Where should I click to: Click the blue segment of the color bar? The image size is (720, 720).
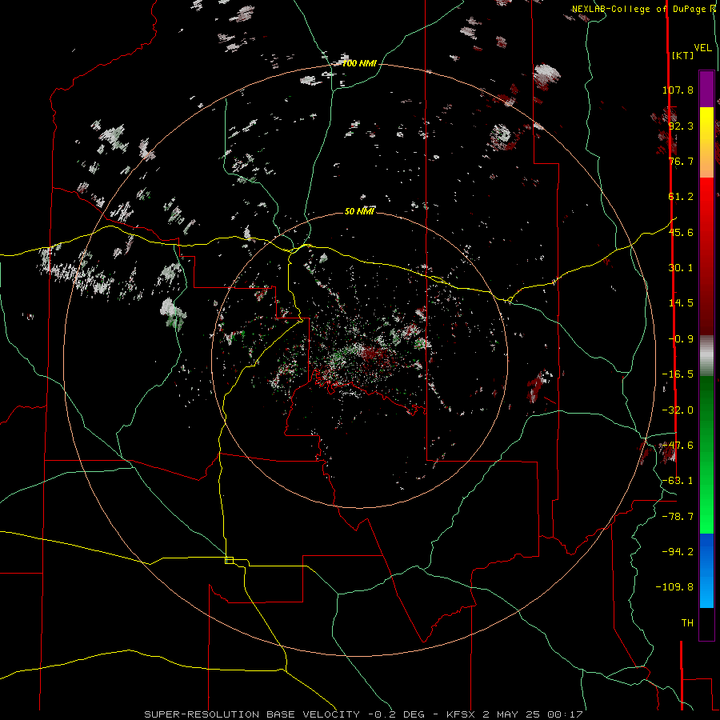tap(706, 570)
